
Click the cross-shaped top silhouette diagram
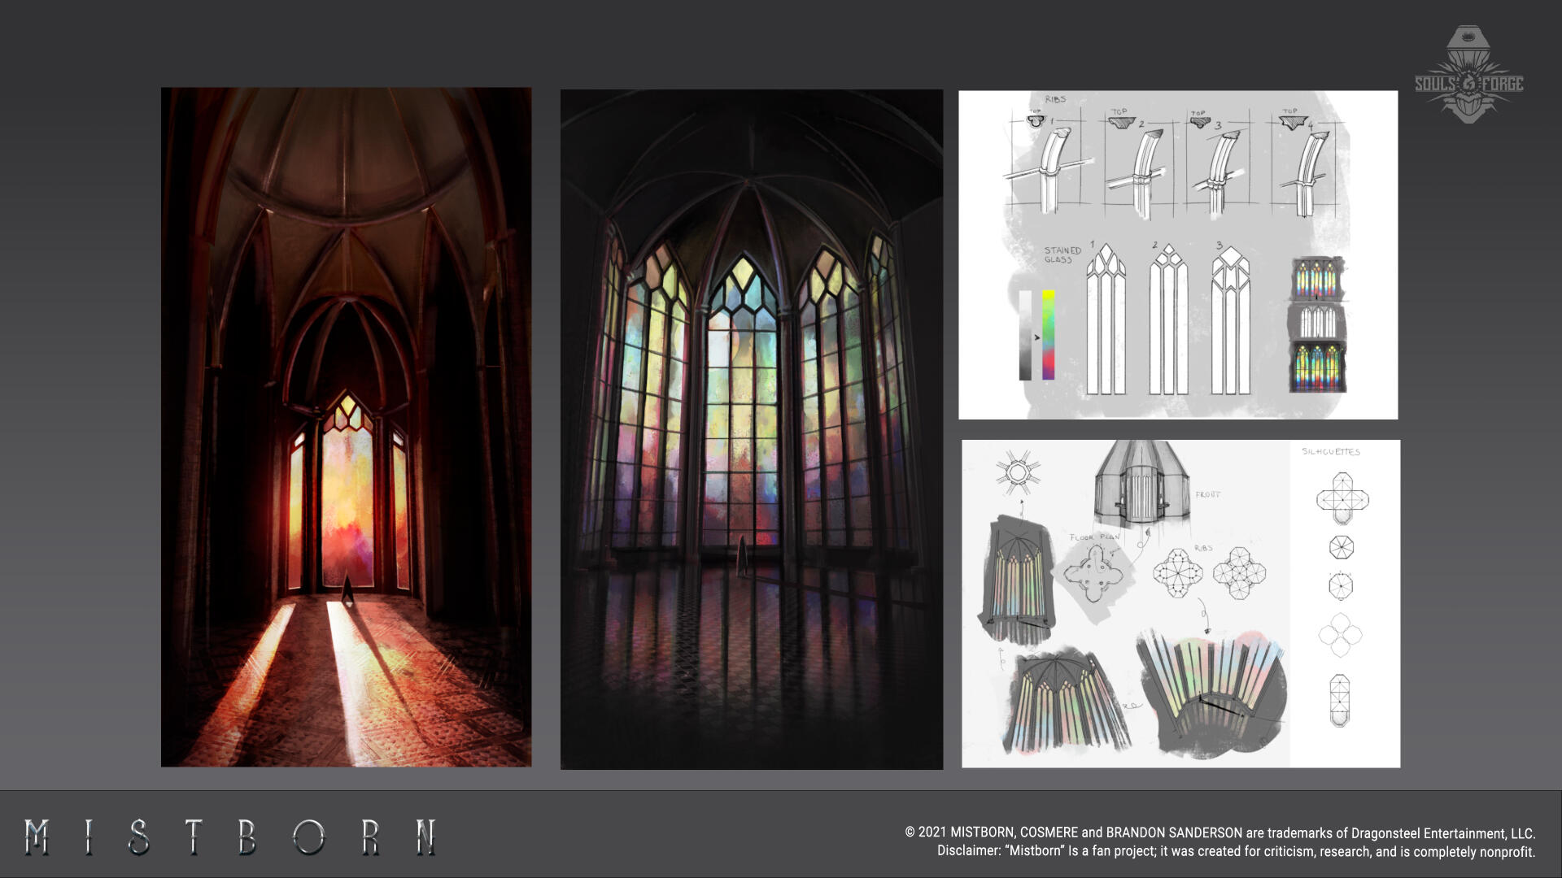tap(1342, 498)
